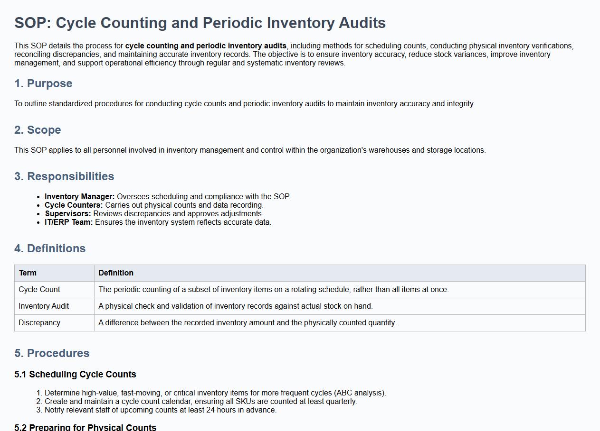This screenshot has width=600, height=431.
Task: Click the Discrepancy definition text cell
Action: click(x=247, y=323)
